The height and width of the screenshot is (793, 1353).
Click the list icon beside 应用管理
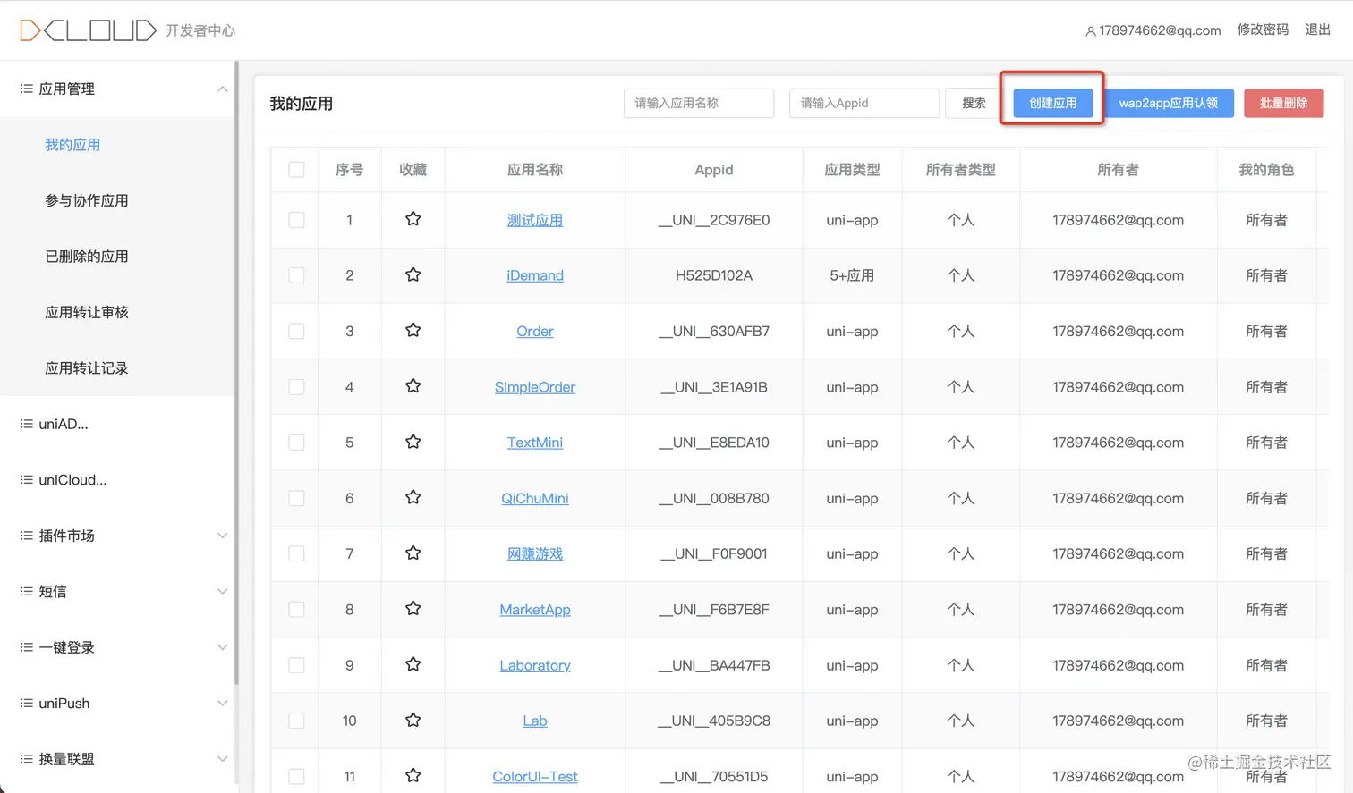pos(27,89)
